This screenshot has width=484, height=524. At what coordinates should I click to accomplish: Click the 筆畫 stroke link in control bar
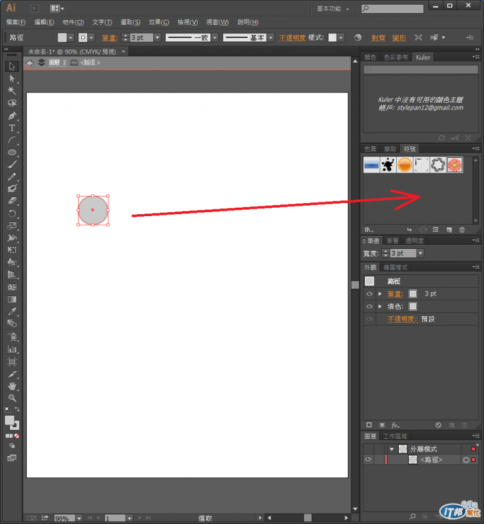pyautogui.click(x=109, y=38)
